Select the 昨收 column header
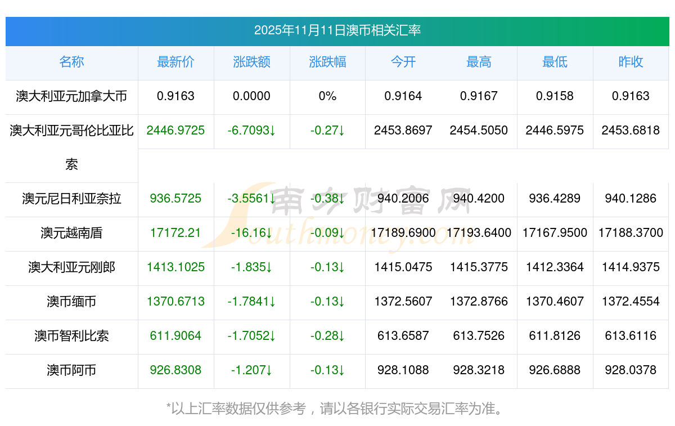This screenshot has width=675, height=426. tap(631, 62)
